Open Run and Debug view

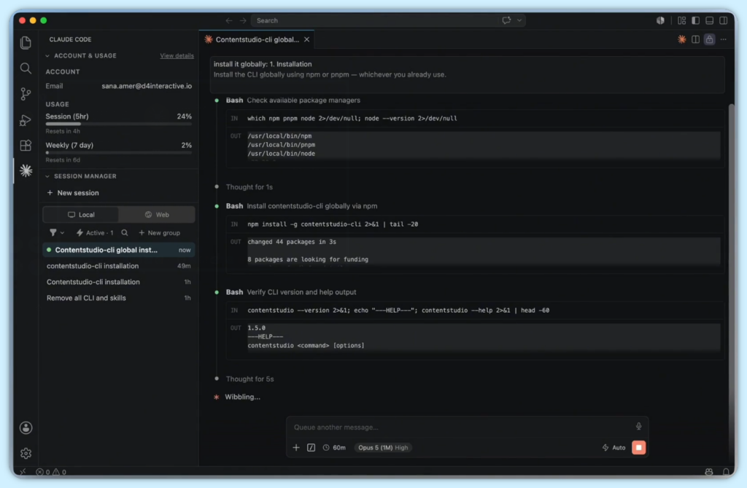point(26,120)
